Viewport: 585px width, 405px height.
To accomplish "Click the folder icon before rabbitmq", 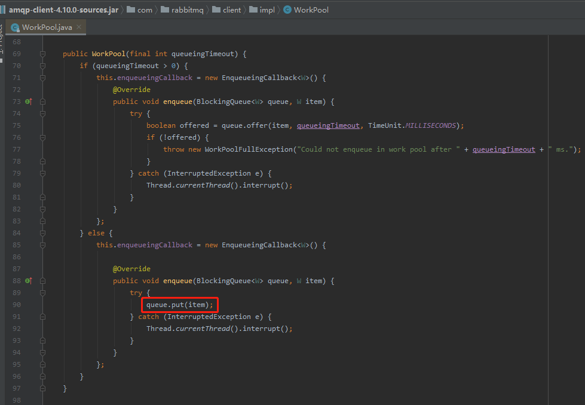I will [x=165, y=10].
